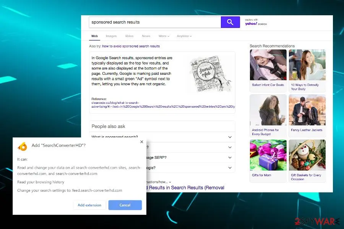Open the Anytime filter dropdown
The height and width of the screenshot is (229, 344).
click(x=184, y=36)
